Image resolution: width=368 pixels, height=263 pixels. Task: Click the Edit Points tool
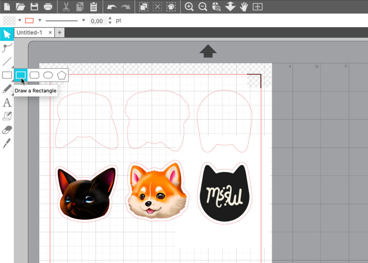tap(7, 47)
